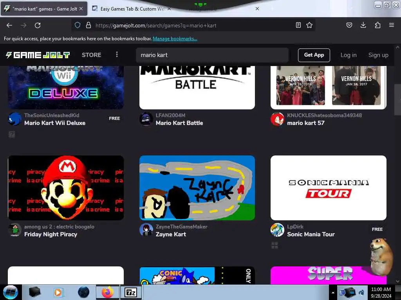Click the LpDirk username
Image resolution: width=401 pixels, height=300 pixels.
point(295,227)
